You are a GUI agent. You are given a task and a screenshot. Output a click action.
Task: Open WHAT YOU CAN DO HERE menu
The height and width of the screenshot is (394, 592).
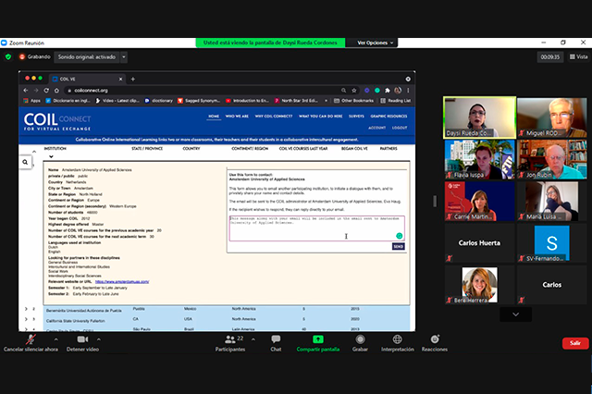pyautogui.click(x=321, y=117)
